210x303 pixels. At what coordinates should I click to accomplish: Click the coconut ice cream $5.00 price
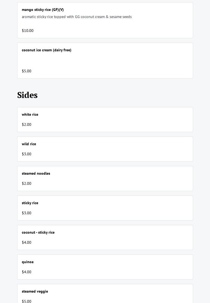coord(26,71)
